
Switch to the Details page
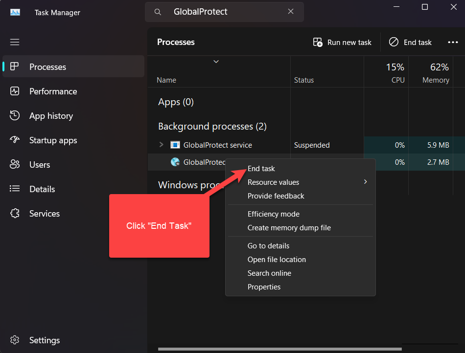point(42,189)
